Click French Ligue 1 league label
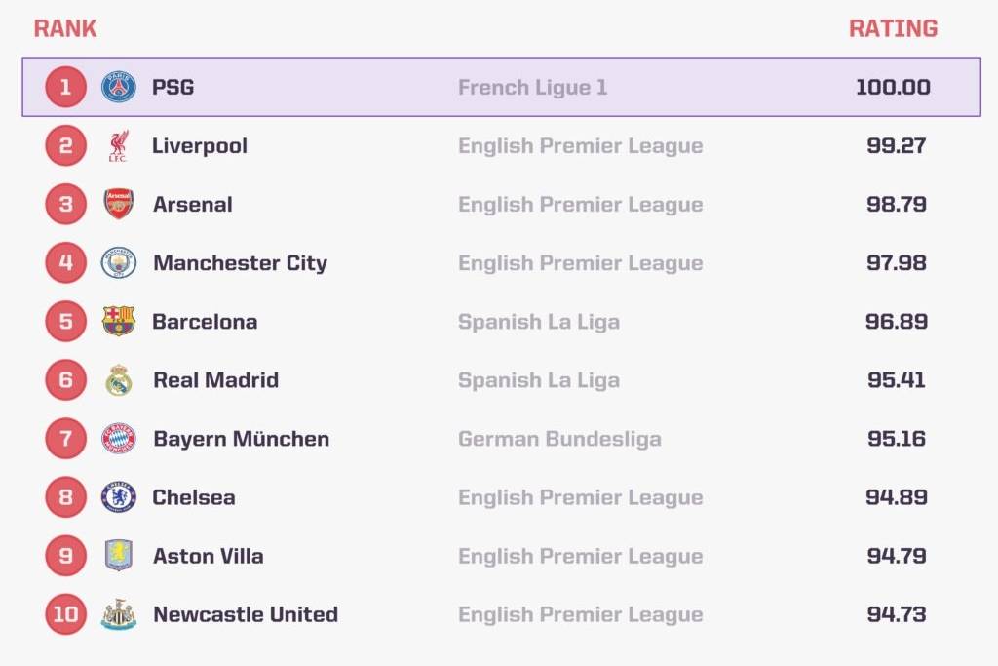Image resolution: width=998 pixels, height=666 pixels. [532, 88]
